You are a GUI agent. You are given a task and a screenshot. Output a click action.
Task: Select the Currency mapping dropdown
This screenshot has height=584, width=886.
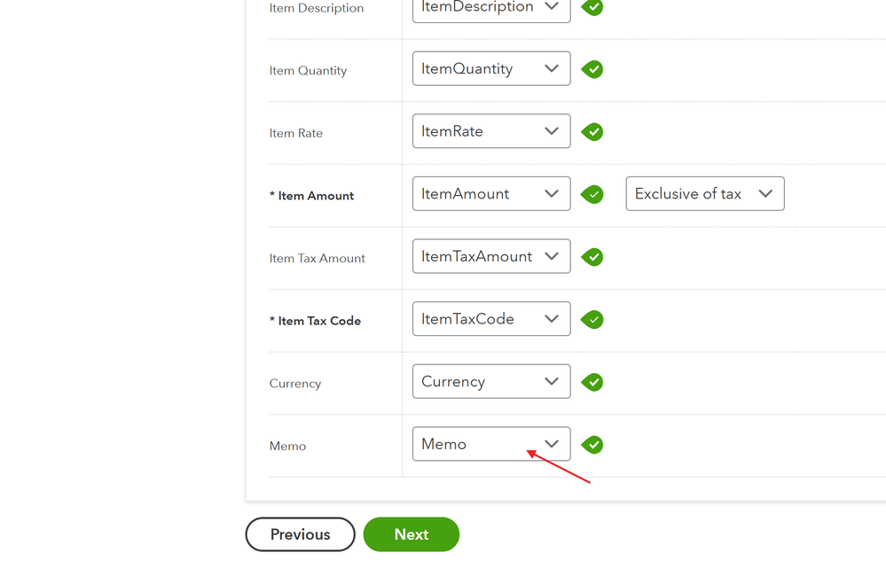coord(490,382)
